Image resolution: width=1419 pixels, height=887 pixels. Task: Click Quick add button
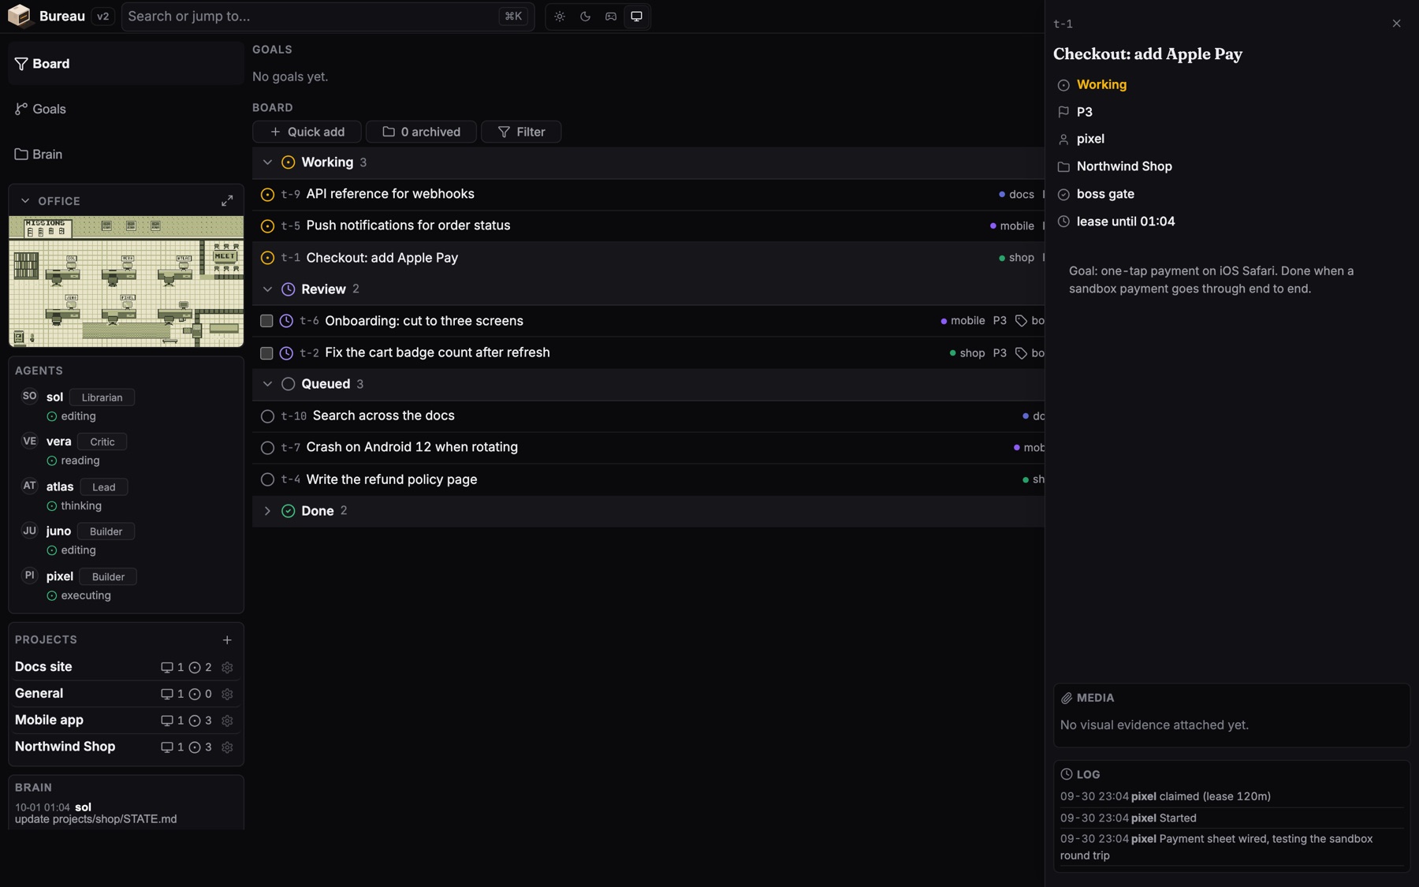(307, 132)
